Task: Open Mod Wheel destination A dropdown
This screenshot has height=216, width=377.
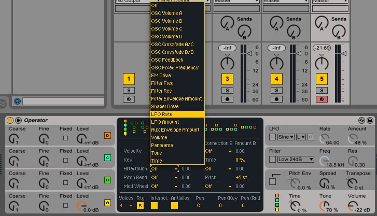Action: (165, 186)
